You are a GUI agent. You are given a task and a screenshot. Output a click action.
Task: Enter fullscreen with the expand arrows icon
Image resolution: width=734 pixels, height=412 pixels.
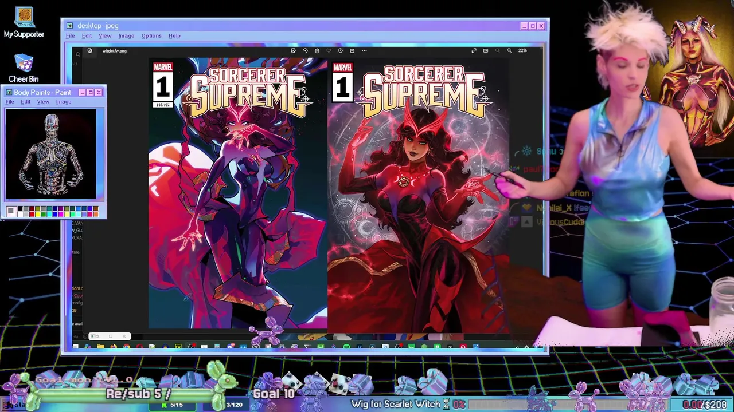pyautogui.click(x=474, y=50)
